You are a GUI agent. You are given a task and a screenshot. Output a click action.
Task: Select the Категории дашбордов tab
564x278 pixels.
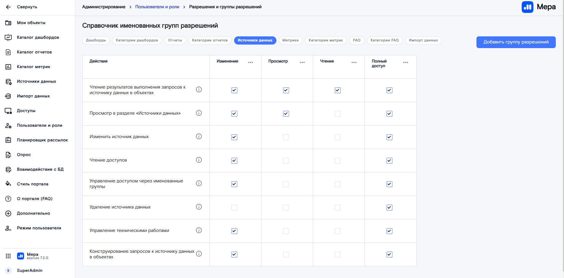tap(137, 40)
